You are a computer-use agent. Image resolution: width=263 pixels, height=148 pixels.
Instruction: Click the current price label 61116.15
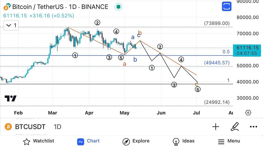[248, 48]
